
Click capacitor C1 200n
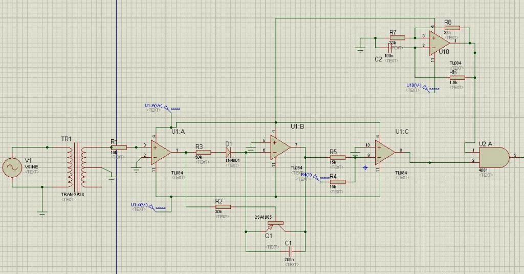click(291, 251)
